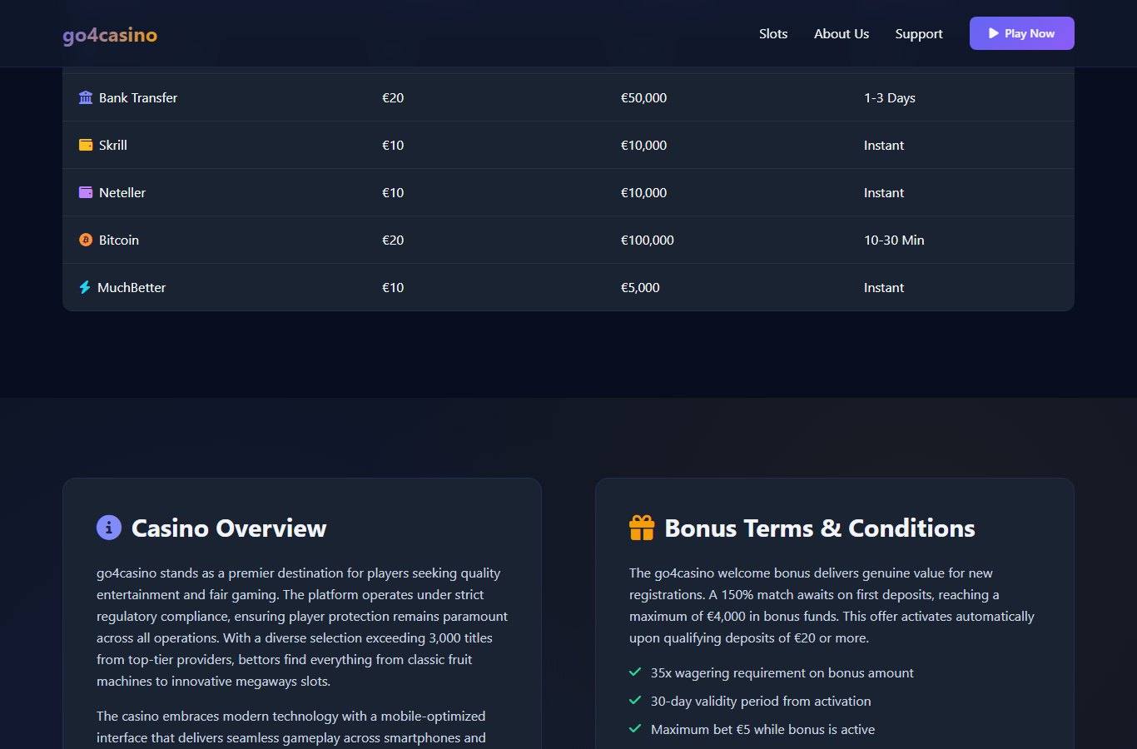Click the Bank Transfer bank icon
This screenshot has height=749, width=1137.
coord(86,97)
